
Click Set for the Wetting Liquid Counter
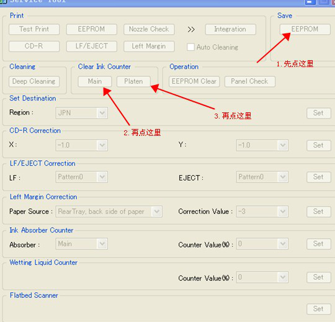[318, 277]
